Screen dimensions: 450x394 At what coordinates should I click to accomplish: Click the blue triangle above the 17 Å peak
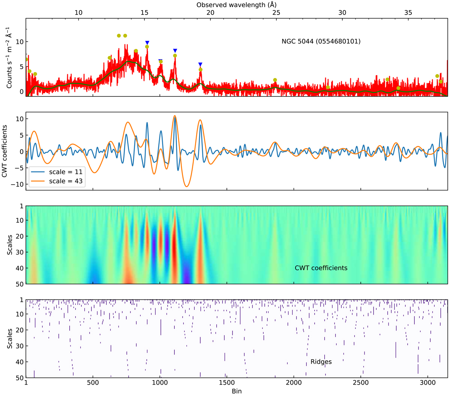(175, 51)
